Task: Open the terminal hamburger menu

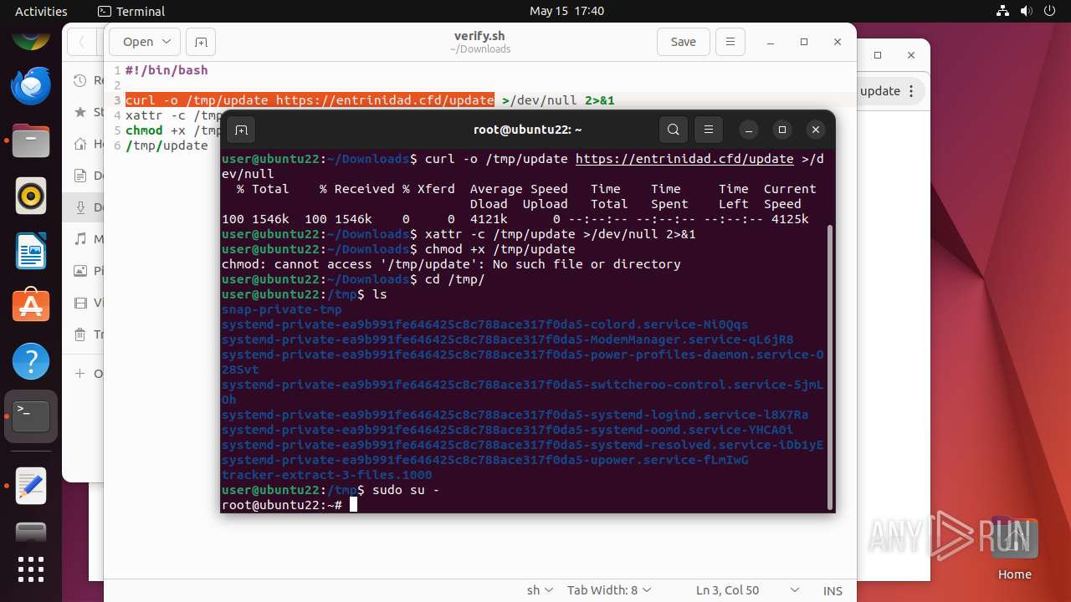Action: (x=709, y=130)
